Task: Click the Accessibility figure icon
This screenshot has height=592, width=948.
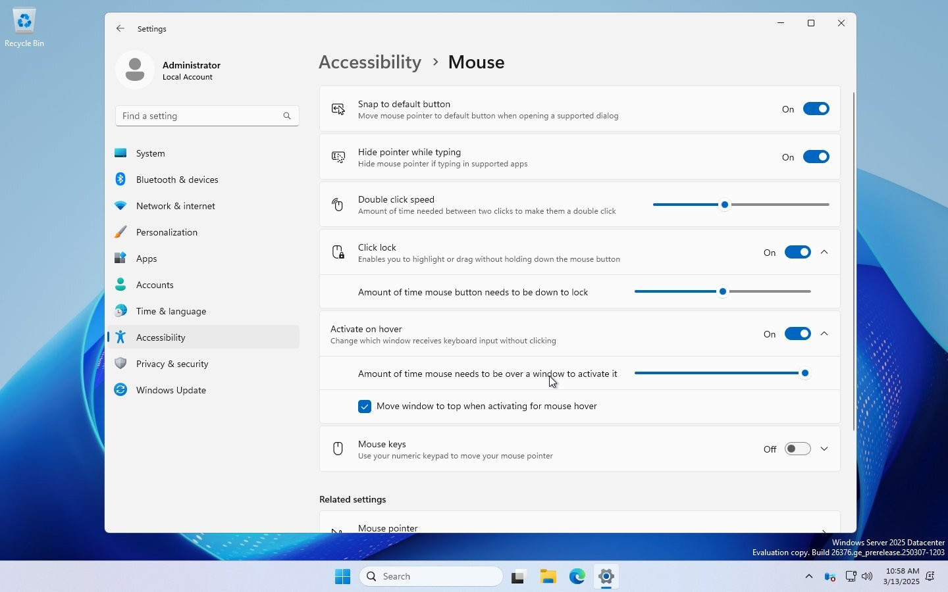Action: (x=120, y=337)
